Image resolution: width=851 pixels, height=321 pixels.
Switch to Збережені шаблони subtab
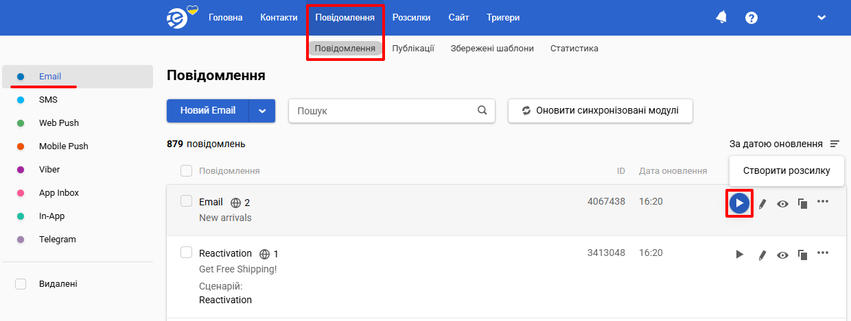492,49
